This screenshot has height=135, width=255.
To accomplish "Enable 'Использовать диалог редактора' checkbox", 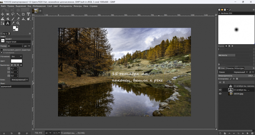I will (1, 50).
